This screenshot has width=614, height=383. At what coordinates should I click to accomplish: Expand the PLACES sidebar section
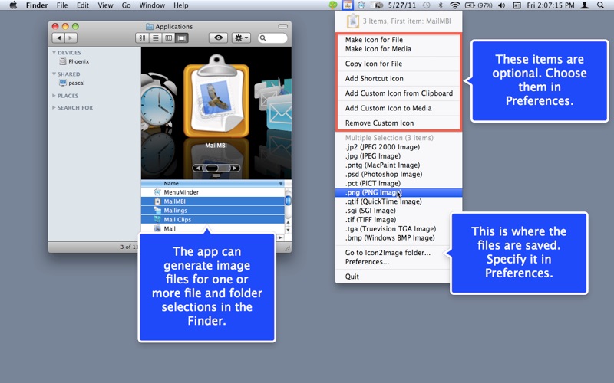[x=54, y=95]
